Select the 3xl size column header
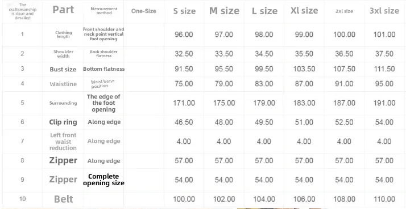 pyautogui.click(x=384, y=11)
